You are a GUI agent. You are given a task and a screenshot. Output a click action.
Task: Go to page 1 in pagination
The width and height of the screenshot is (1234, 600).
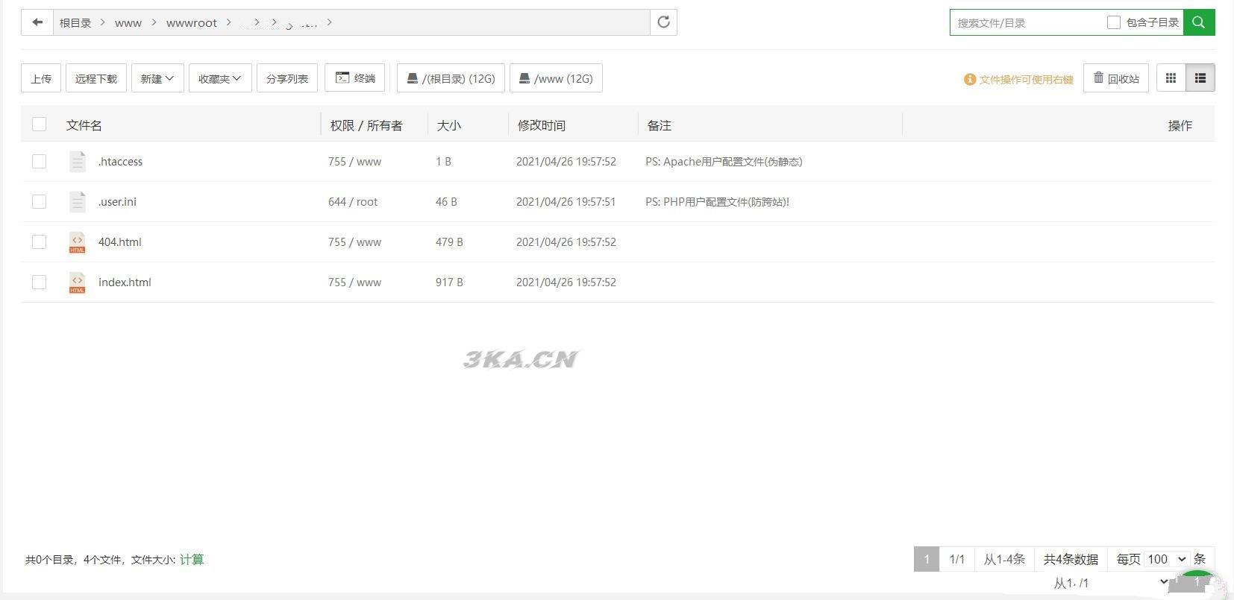coord(927,559)
